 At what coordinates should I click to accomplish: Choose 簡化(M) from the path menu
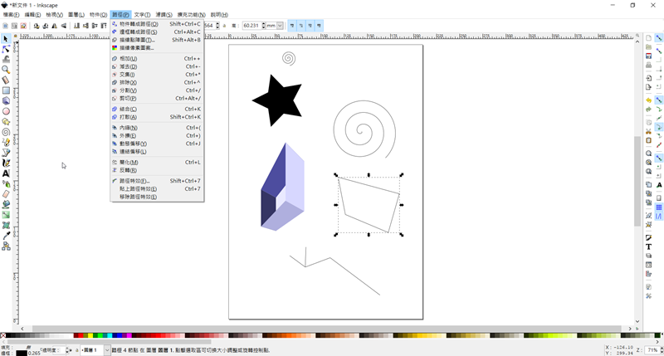128,162
